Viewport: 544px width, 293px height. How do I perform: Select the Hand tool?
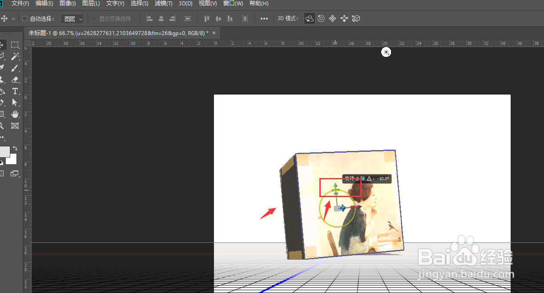coord(15,114)
